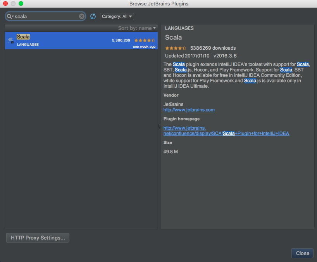Click the splitter handle between list and details

tap(159, 127)
